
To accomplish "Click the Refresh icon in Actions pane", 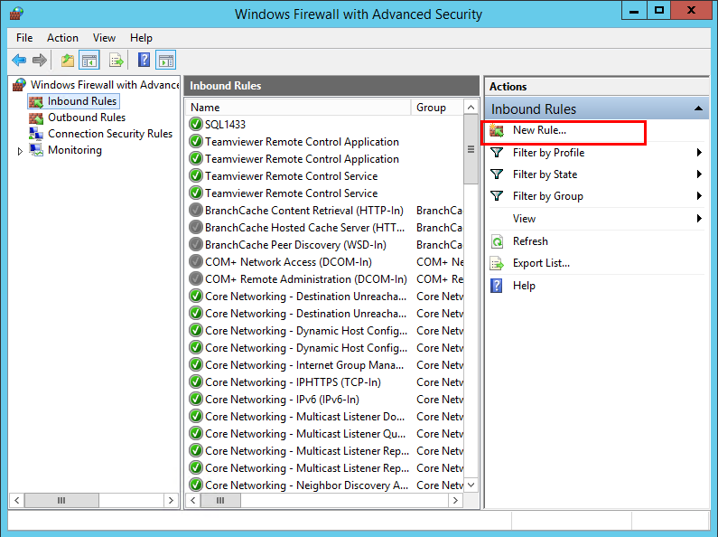I will click(x=497, y=241).
